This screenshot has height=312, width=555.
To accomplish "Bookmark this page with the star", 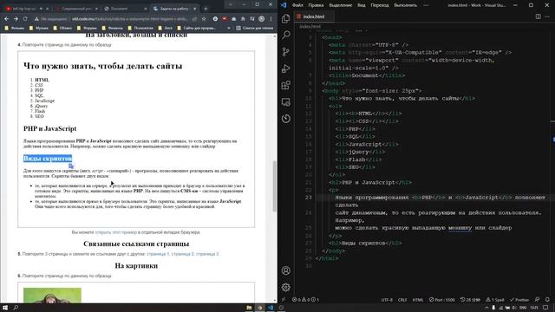I will click(204, 19).
